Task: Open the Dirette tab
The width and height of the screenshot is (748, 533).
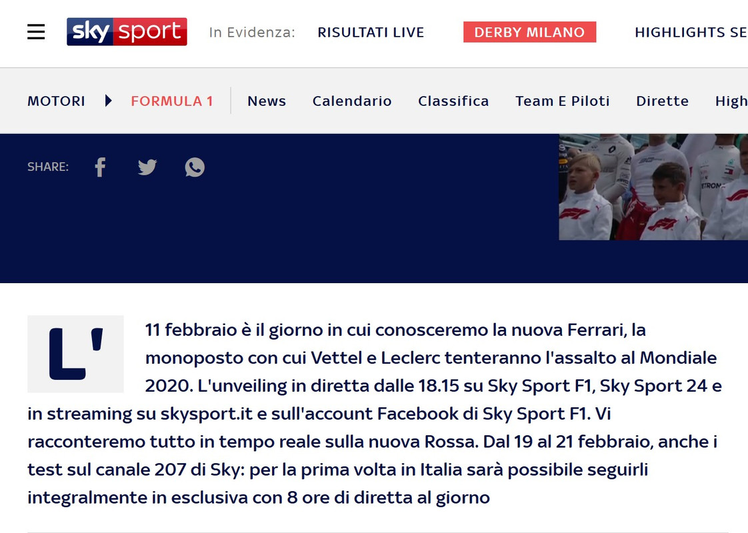Action: tap(662, 101)
